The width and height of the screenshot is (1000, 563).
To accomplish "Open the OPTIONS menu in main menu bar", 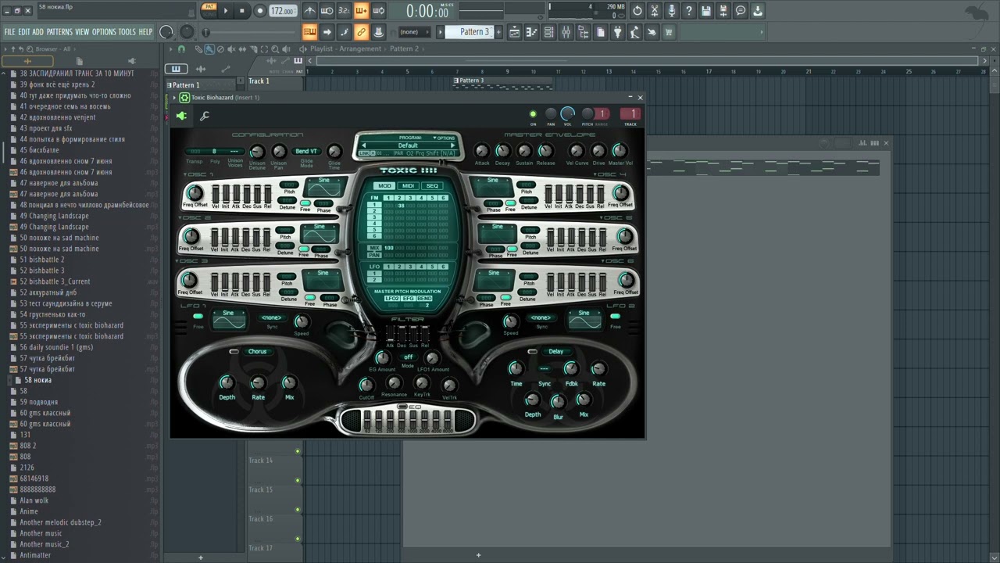I will pos(104,32).
